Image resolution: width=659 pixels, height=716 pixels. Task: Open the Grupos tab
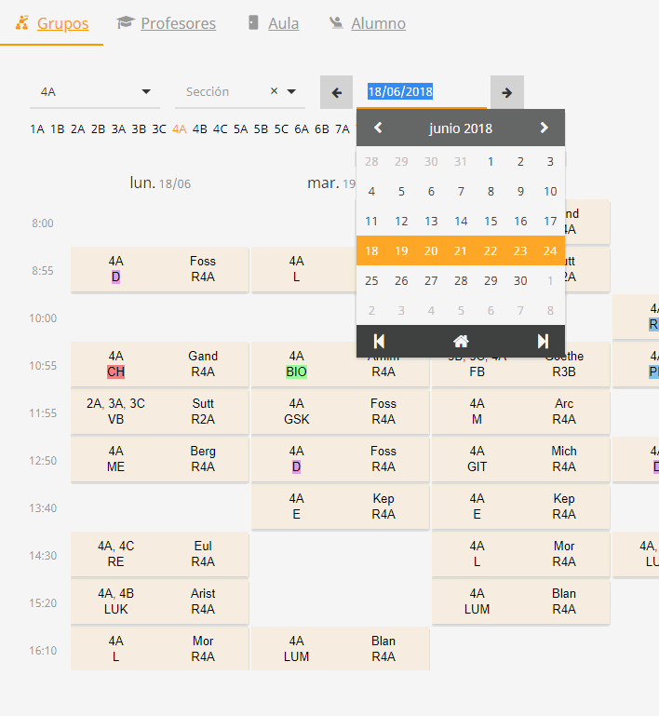(x=51, y=23)
